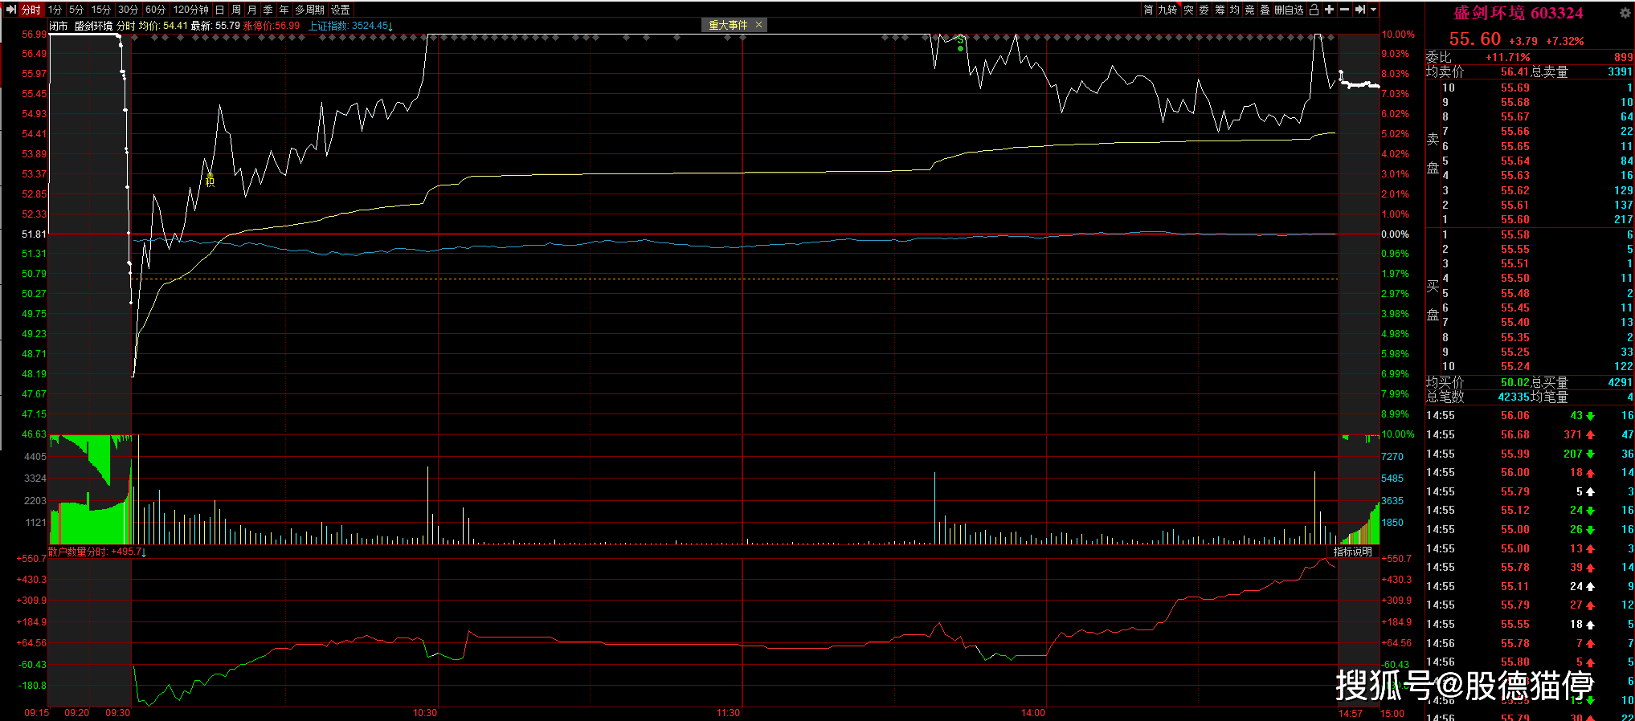Click the arrow icon left of 分时 tab
Viewport: 1635px width, 721px height.
click(x=10, y=10)
